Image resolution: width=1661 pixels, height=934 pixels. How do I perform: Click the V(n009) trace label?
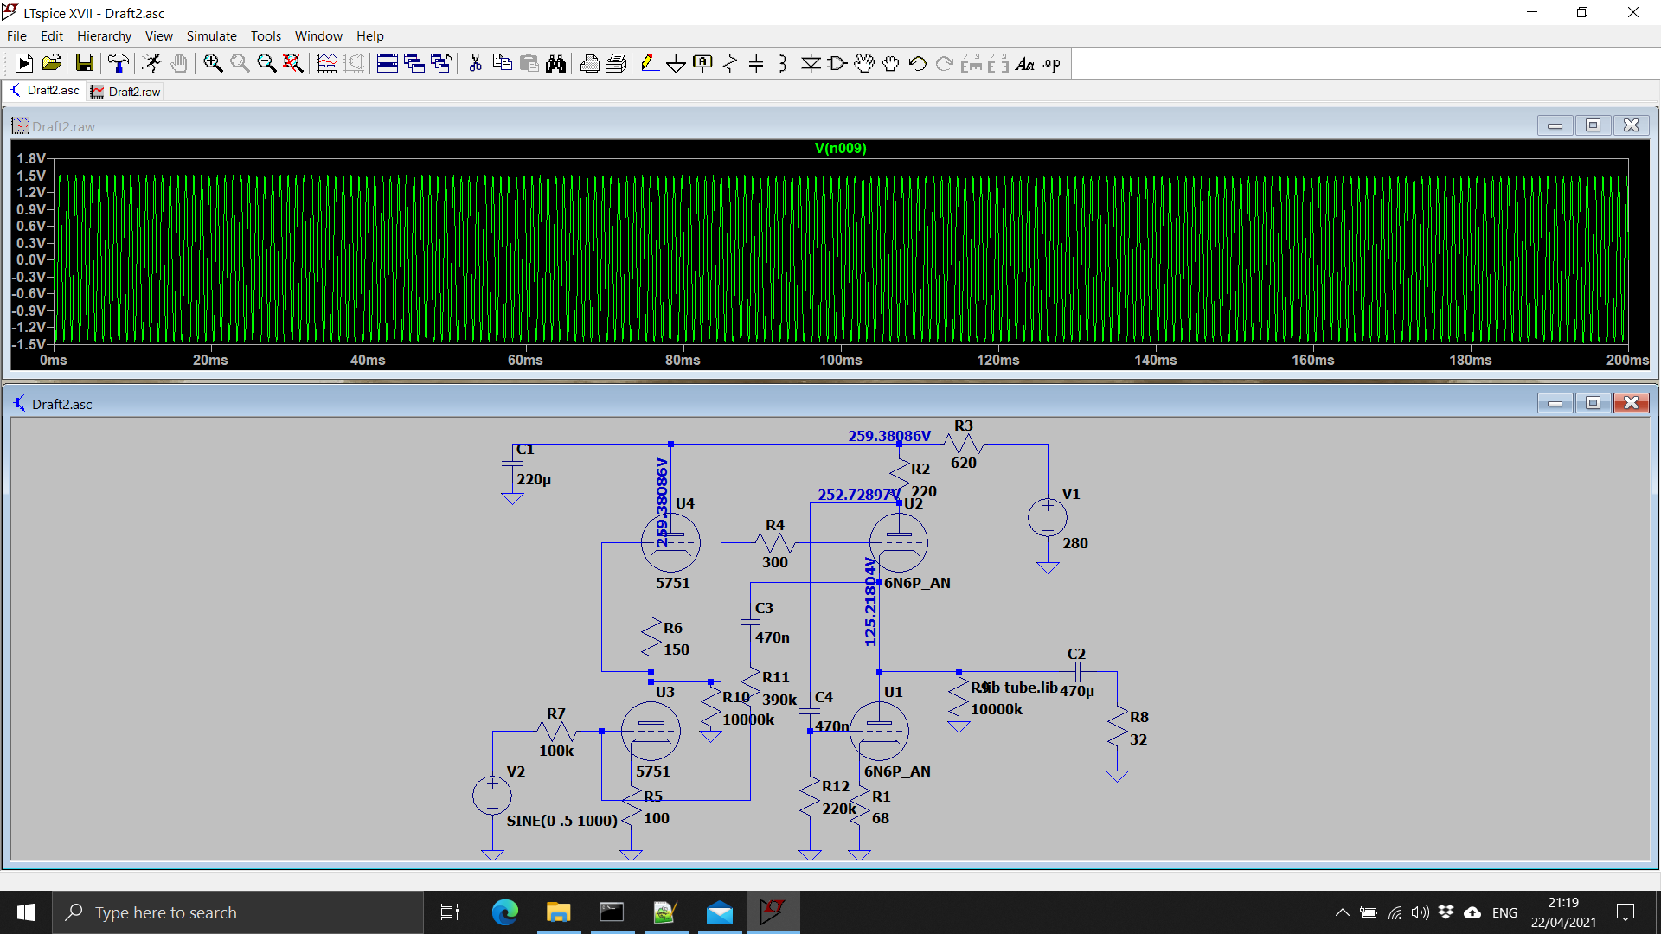click(840, 148)
